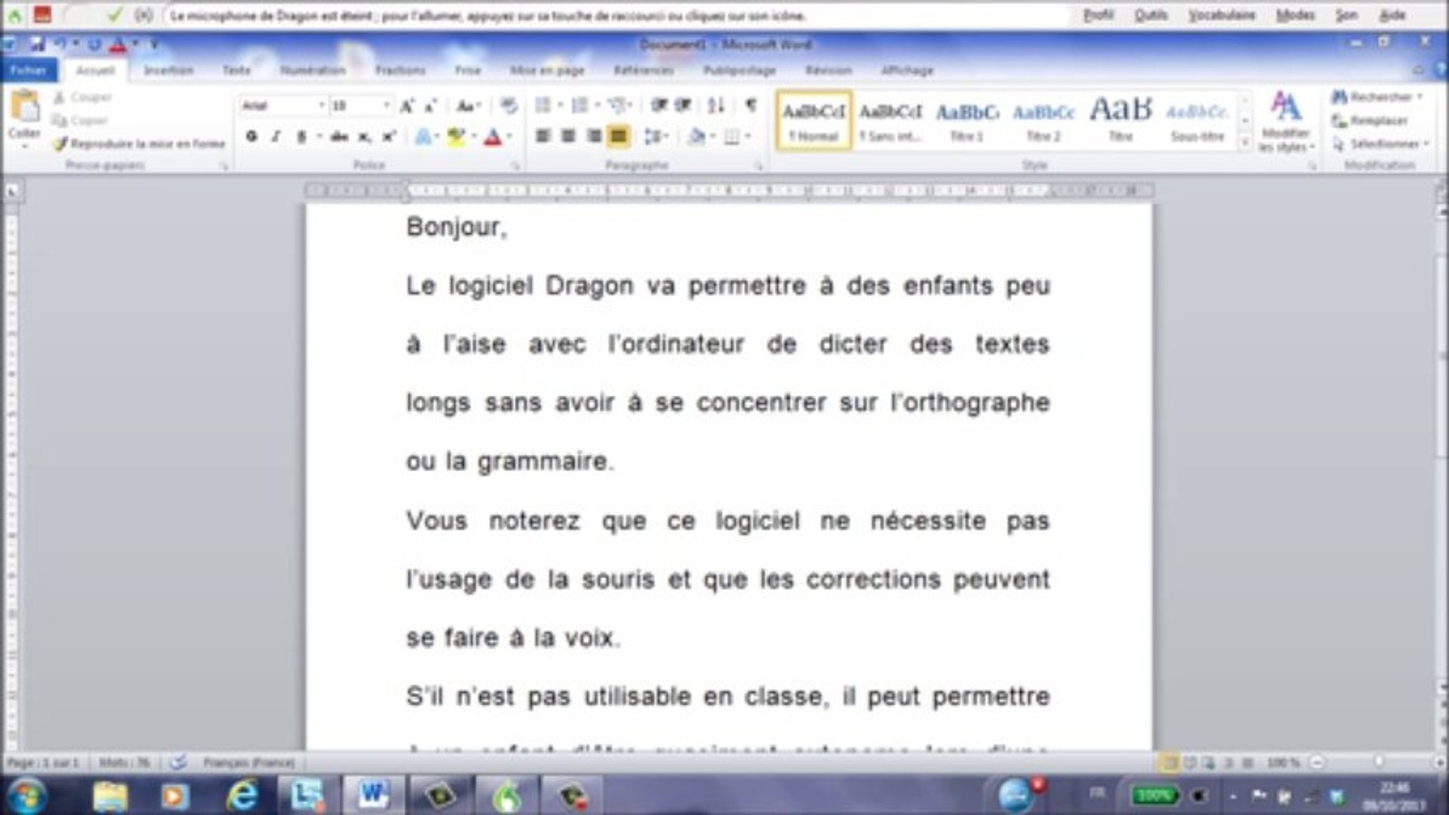Sort the paragraph text alphabetically
1449x815 pixels.
716,106
